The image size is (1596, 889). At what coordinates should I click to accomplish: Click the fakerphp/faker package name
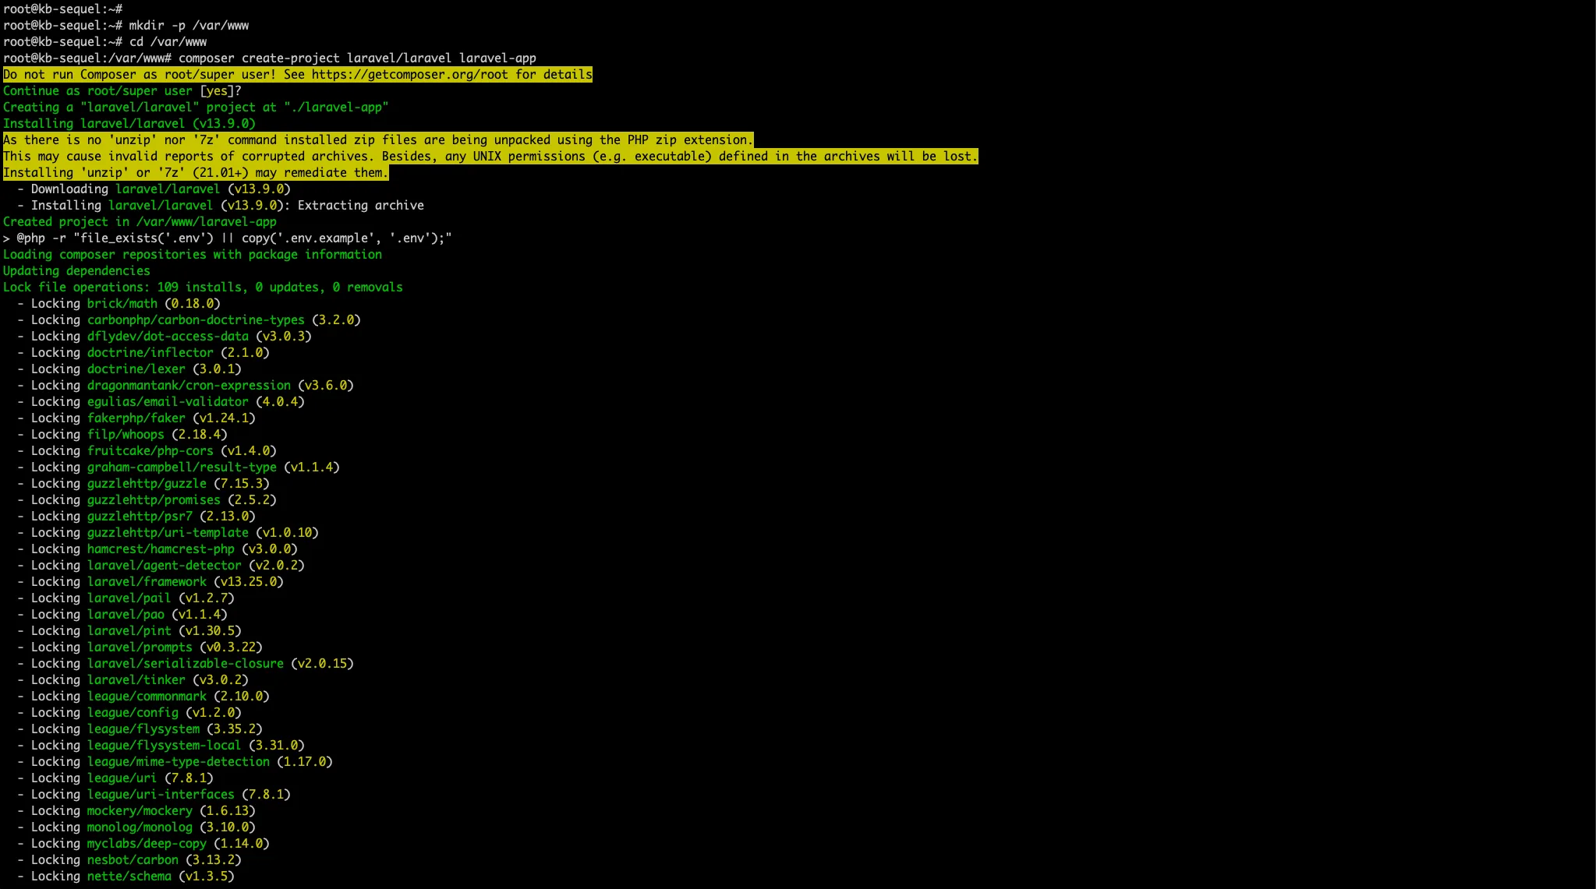136,418
